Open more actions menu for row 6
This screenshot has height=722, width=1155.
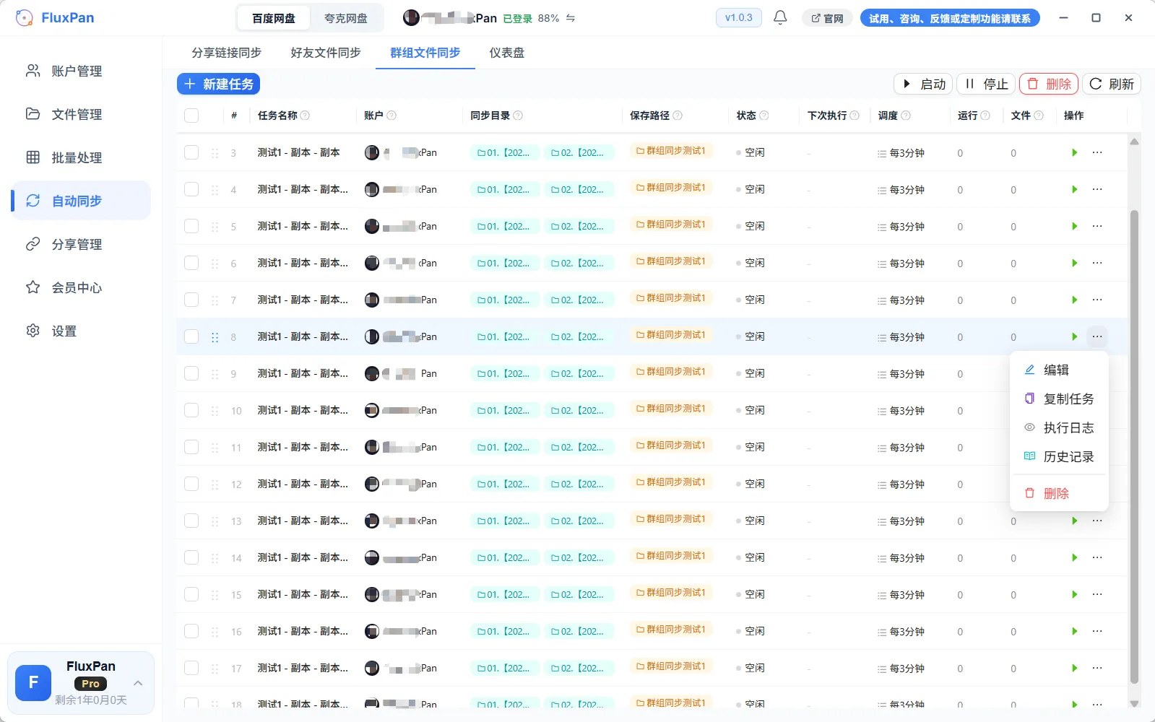click(1097, 263)
